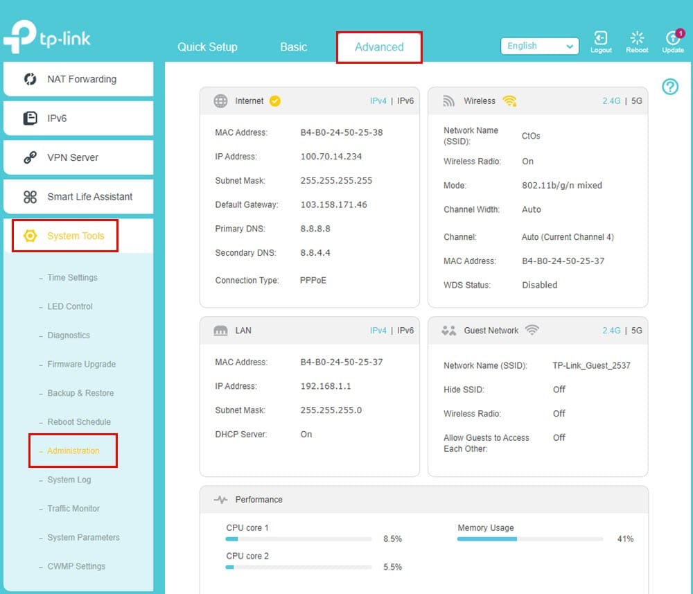Click the Internet status checkmark icon
The image size is (693, 594).
[x=275, y=101]
